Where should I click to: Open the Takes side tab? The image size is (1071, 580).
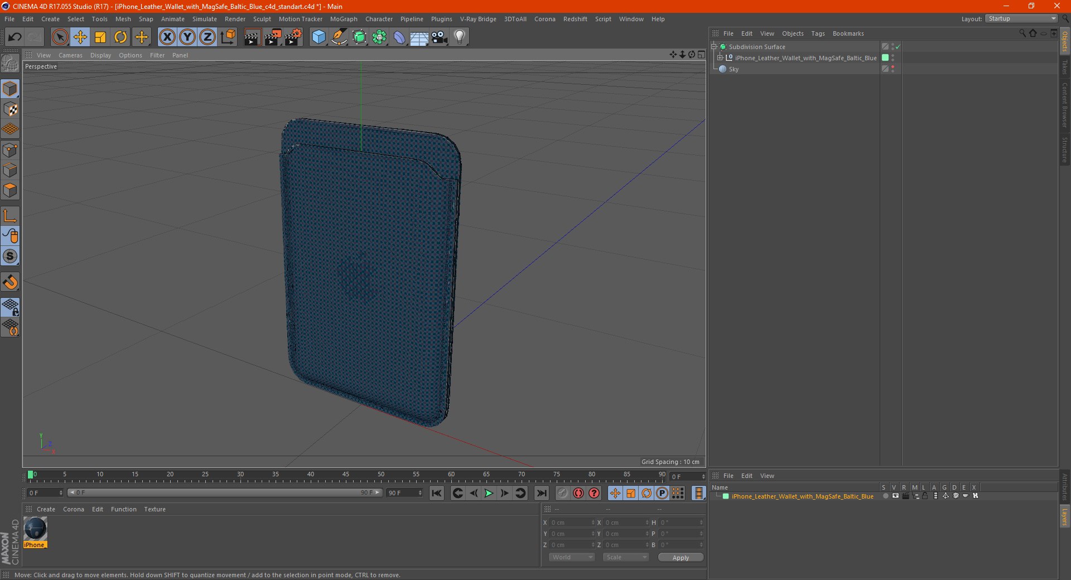[1064, 67]
